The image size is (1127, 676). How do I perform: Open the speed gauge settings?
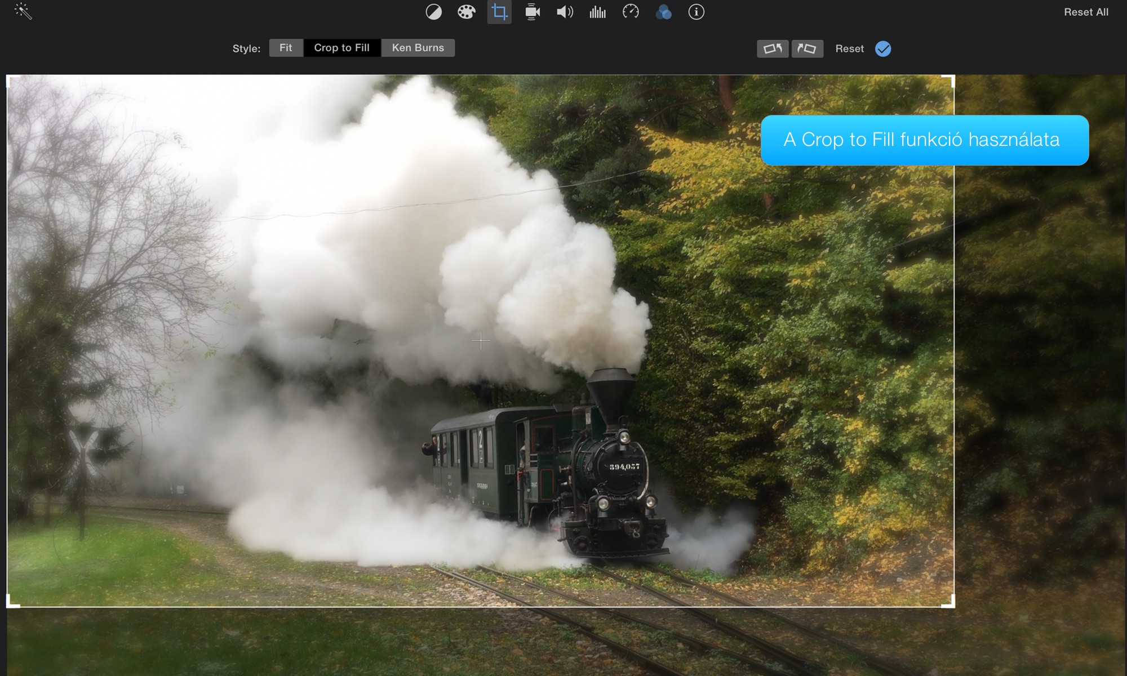tap(631, 12)
